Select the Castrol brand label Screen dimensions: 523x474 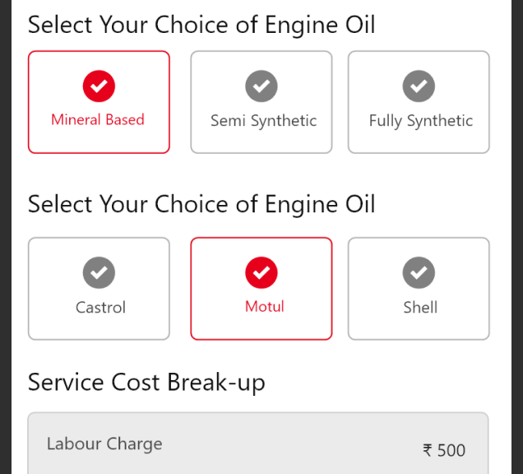tap(100, 308)
